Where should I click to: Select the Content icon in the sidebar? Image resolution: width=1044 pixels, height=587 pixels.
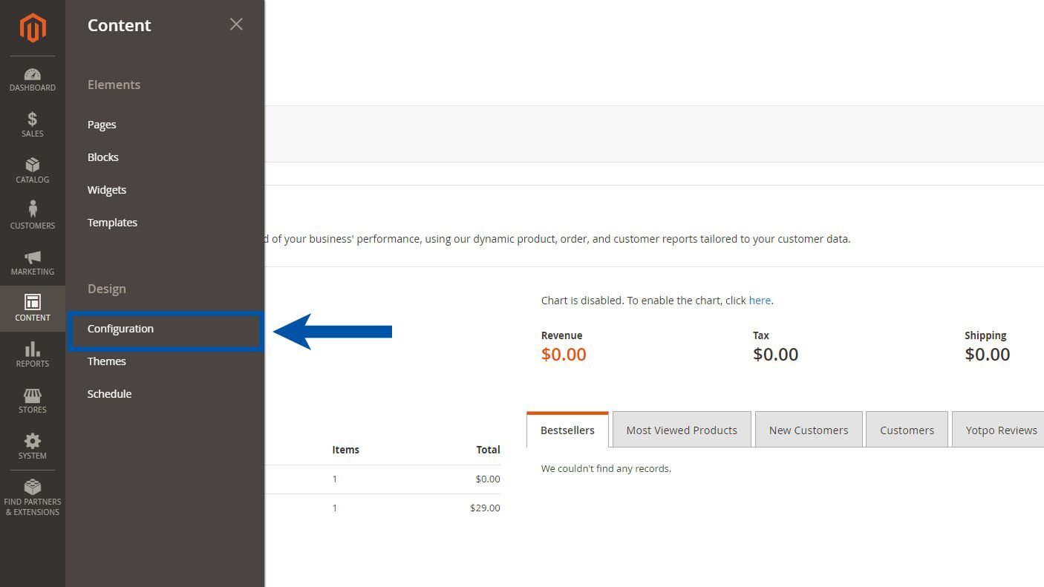click(33, 307)
